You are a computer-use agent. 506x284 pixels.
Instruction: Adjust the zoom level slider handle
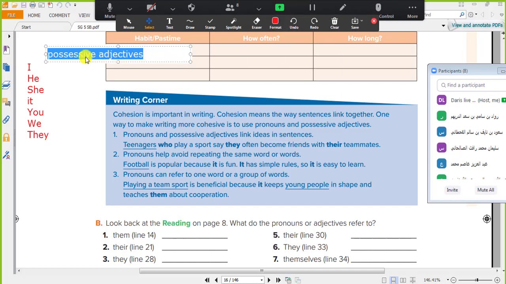[x=477, y=280]
